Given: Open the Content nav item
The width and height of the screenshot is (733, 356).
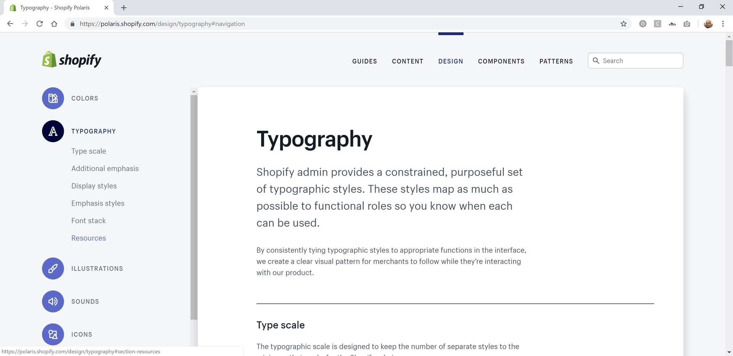Looking at the screenshot, I should click(x=408, y=61).
